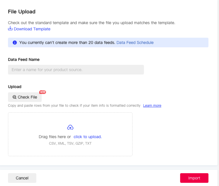
Task: Click the red NEW badge
Action: tap(42, 92)
